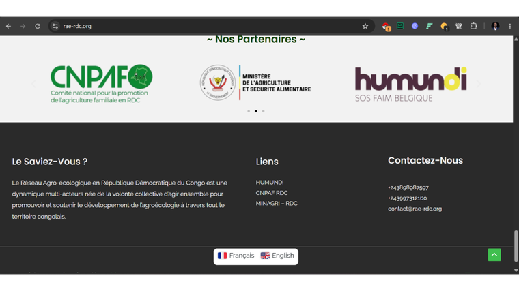Open the white gate-shaped extension icon
The image size is (519, 291).
(458, 26)
